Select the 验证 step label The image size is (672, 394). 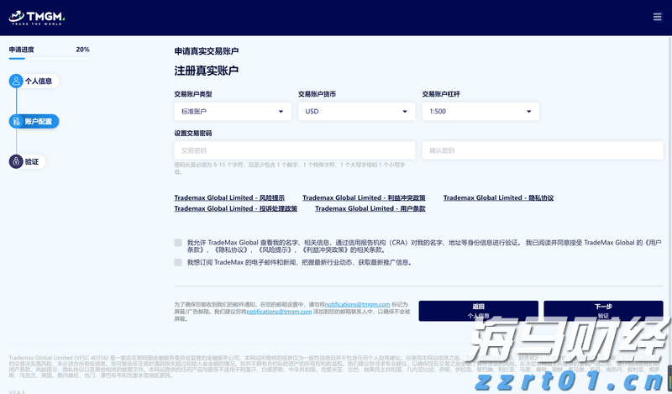pos(32,161)
